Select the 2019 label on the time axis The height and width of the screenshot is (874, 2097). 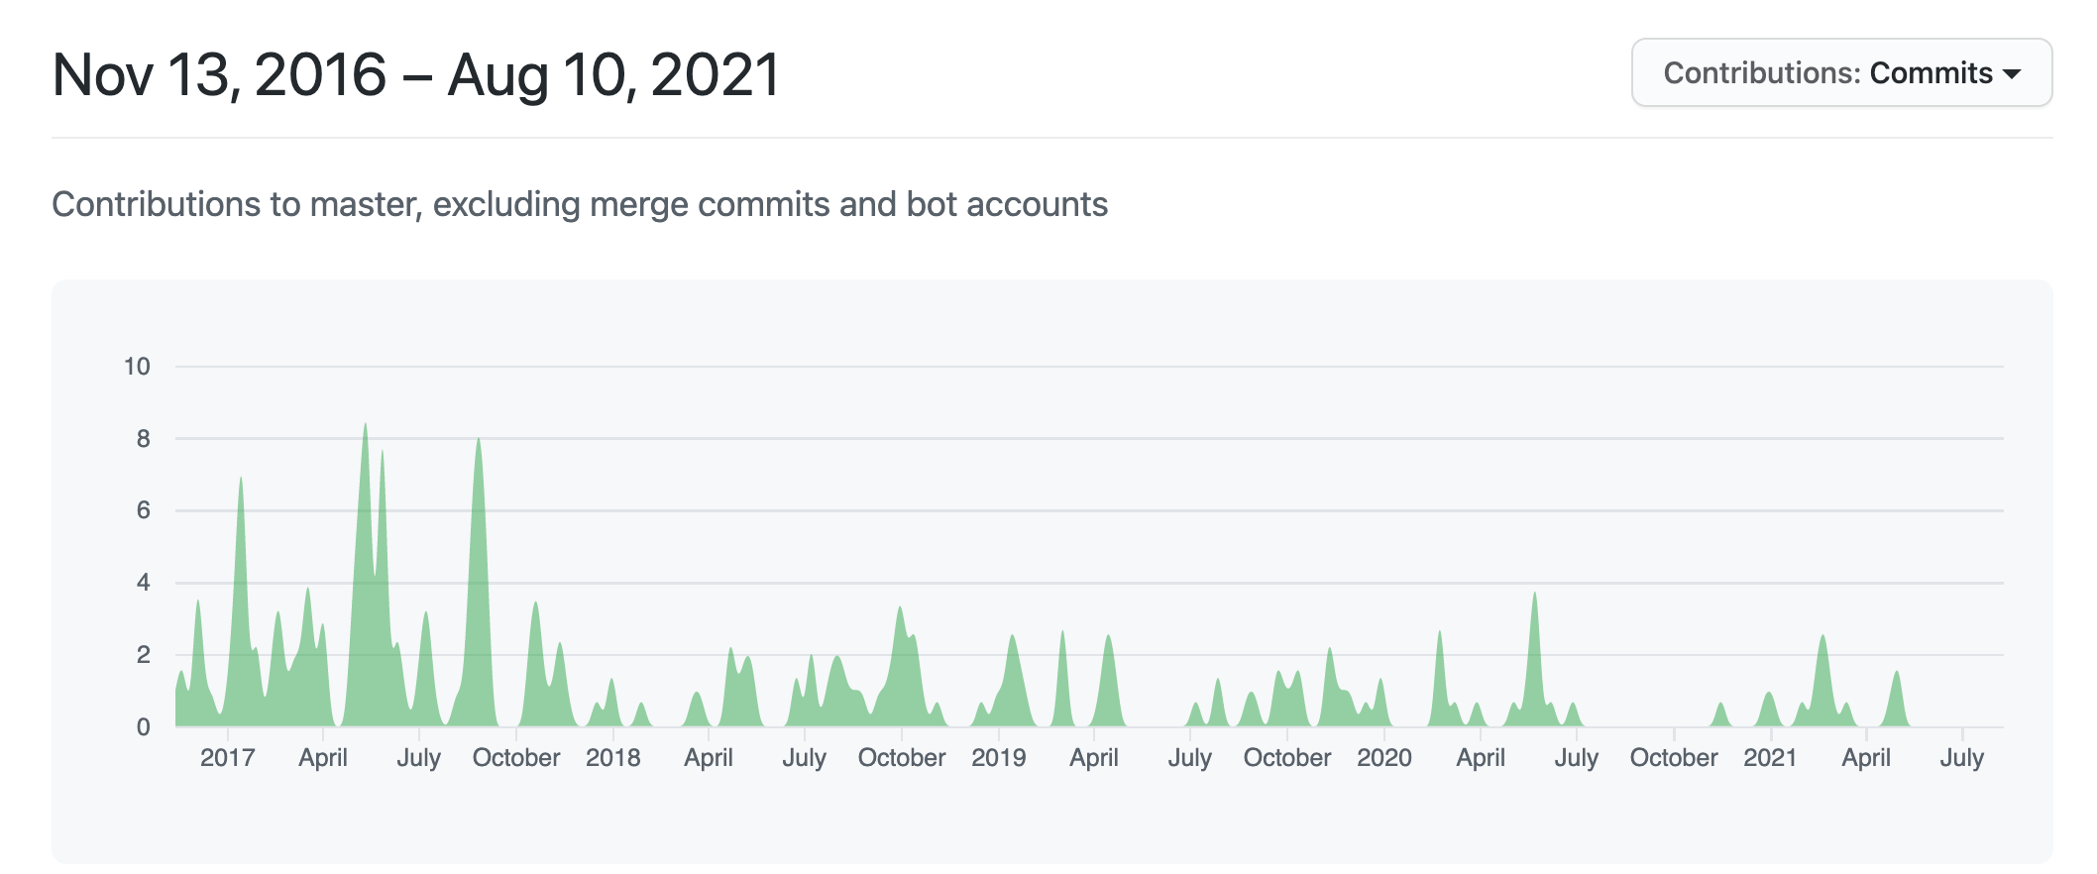tap(999, 758)
